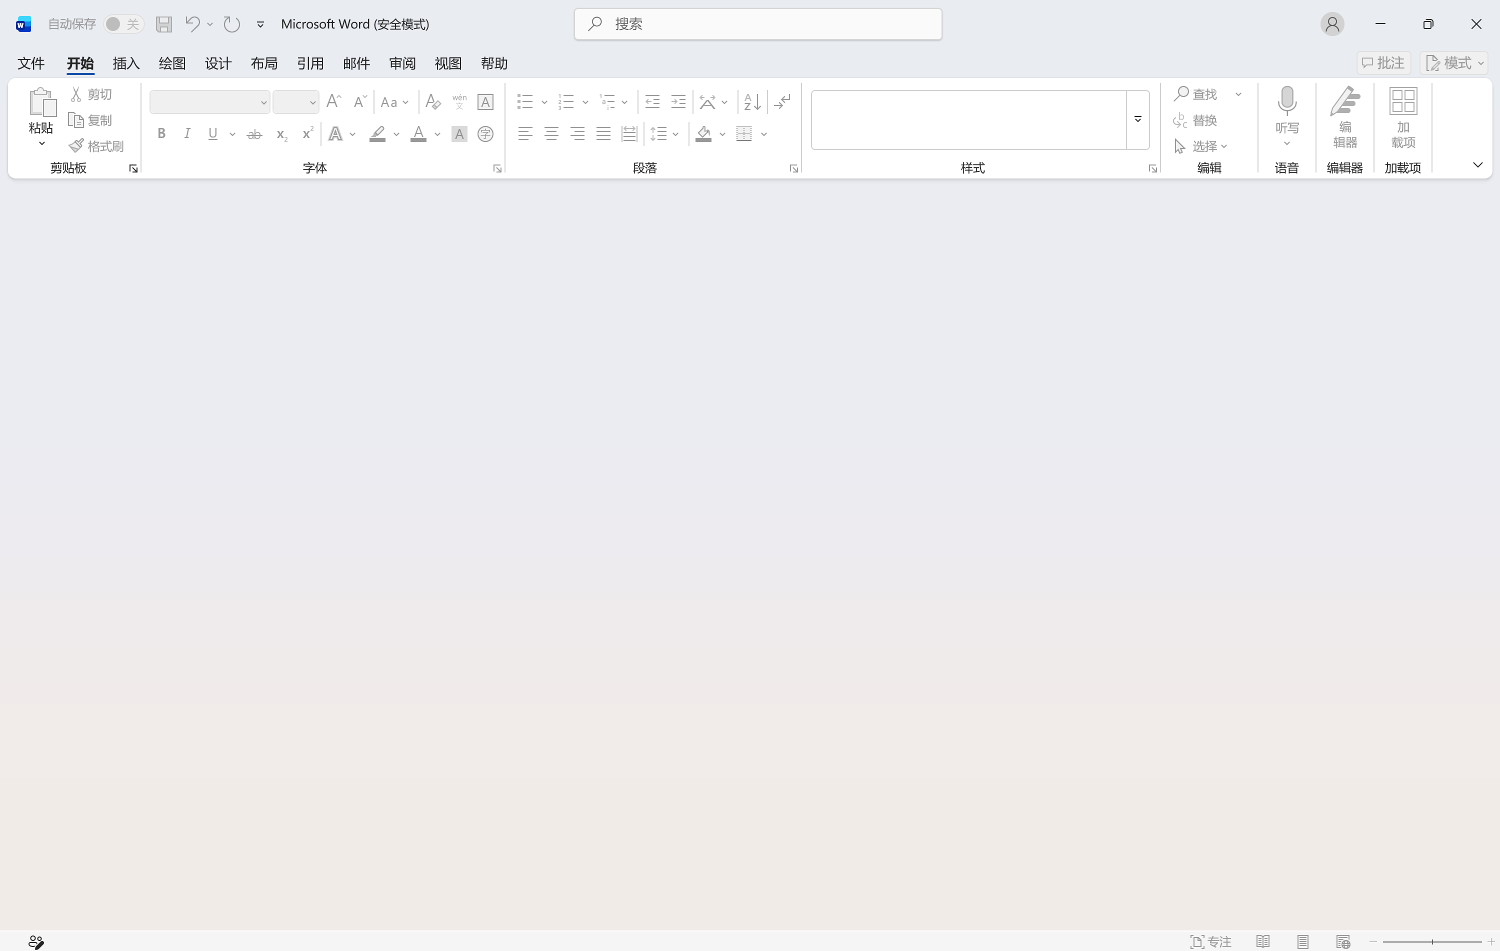This screenshot has width=1500, height=951.
Task: Click Decrease Font Size icon
Action: click(360, 101)
